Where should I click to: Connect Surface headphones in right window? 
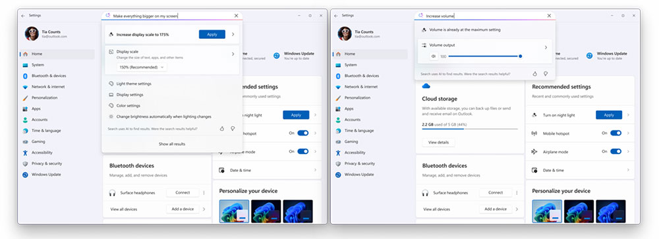(496, 192)
